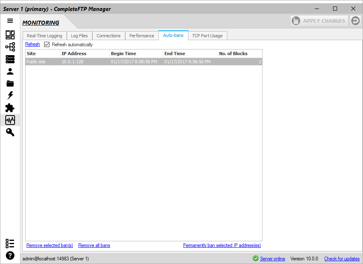Click the Version 10.0.0 status text
The height and width of the screenshot is (264, 363).
point(304,259)
